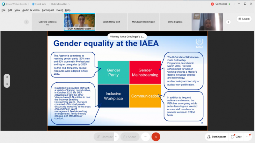Unmute the microphone
This screenshot has height=143, width=255.
coord(105,137)
